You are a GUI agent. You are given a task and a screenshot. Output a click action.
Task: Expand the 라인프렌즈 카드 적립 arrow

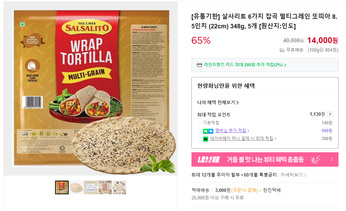tap(285, 65)
